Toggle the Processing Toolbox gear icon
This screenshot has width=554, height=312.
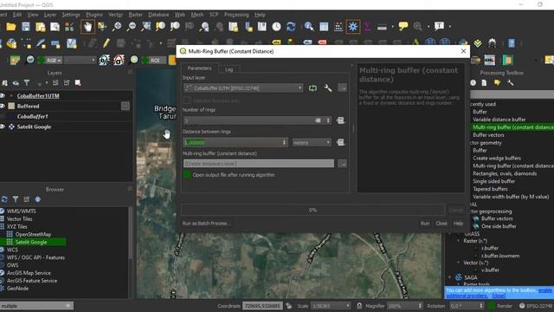point(352,27)
